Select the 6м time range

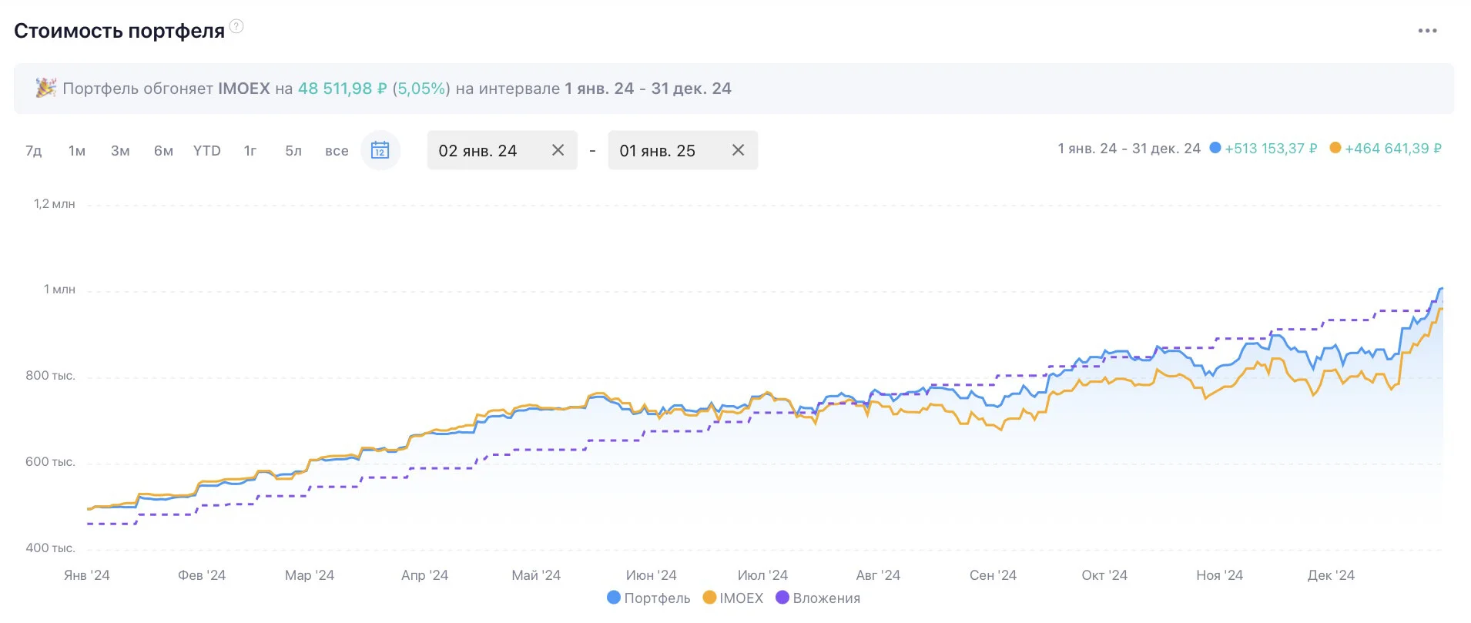pos(163,151)
